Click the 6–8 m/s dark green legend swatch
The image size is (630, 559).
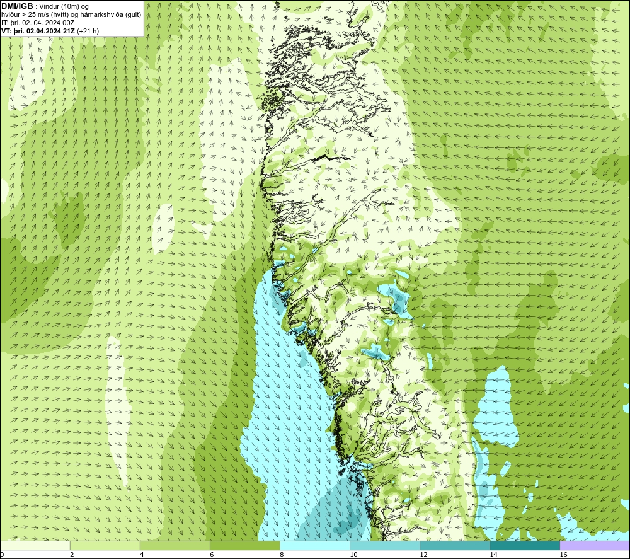click(x=245, y=545)
